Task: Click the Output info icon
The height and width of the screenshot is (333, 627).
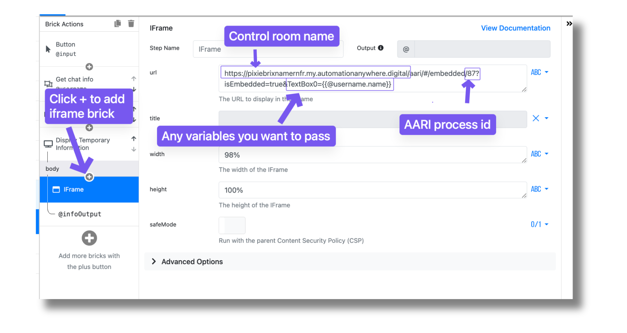Action: click(381, 48)
